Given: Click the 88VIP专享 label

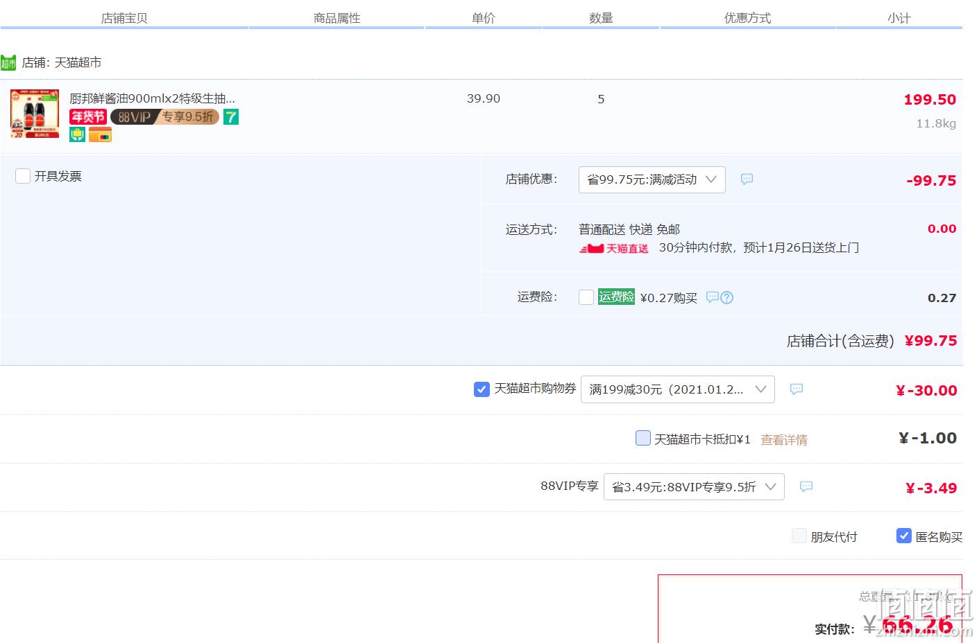Looking at the screenshot, I should coord(569,486).
